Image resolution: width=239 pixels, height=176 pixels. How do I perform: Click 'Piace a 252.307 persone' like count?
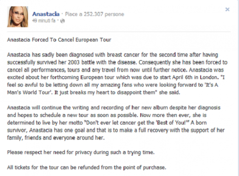[x=95, y=14]
